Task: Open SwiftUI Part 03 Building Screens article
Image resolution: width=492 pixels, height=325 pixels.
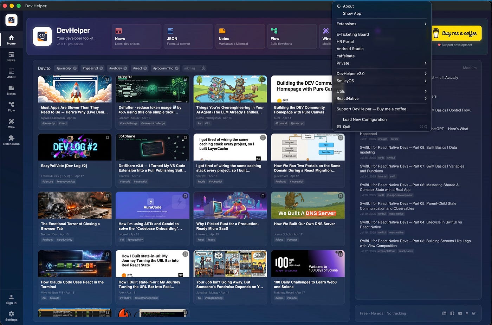Action: [x=415, y=243]
